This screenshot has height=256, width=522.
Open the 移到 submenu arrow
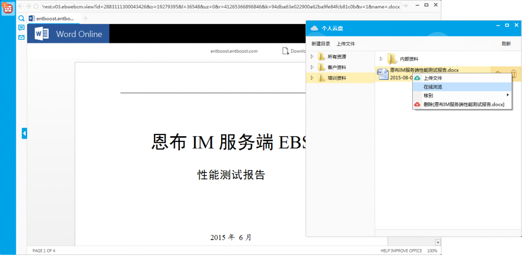click(508, 95)
